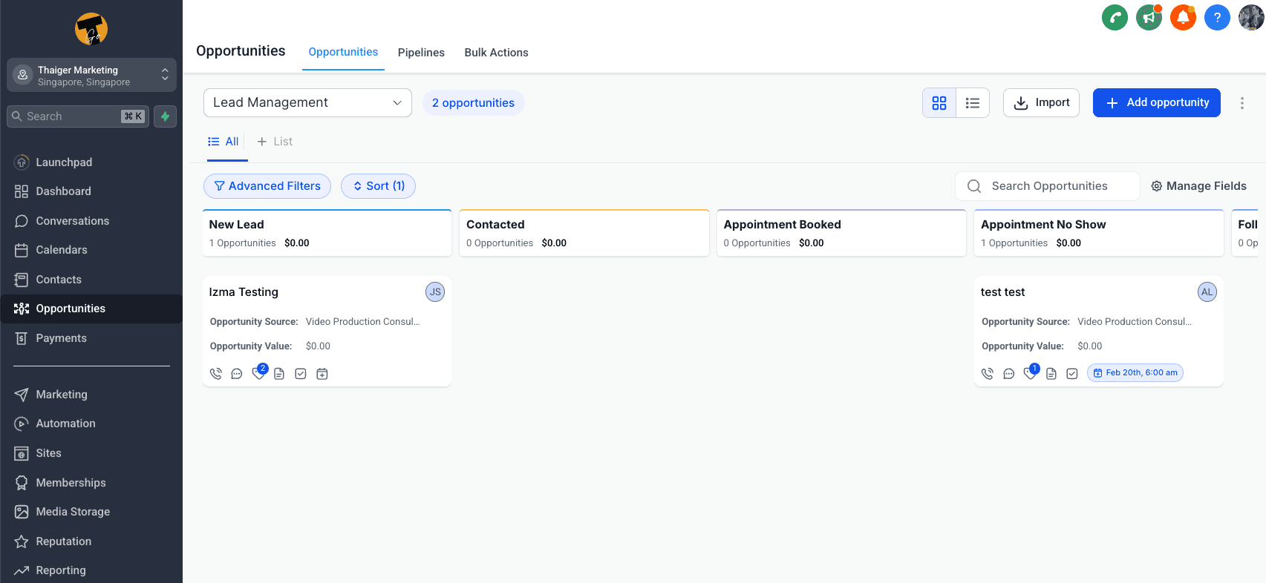The image size is (1266, 583).
Task: Click the Import button
Action: (1041, 103)
